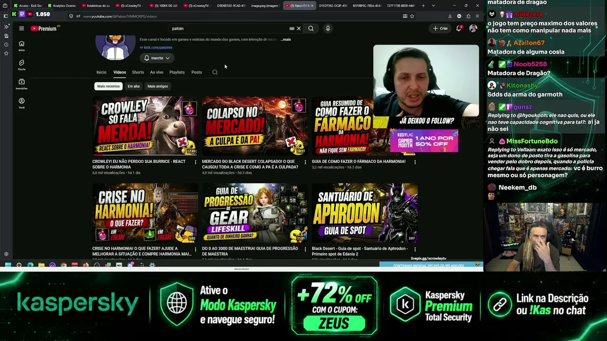Open Você in the YouTube sidebar
Screen dimensions: 607x341
[x=21, y=103]
